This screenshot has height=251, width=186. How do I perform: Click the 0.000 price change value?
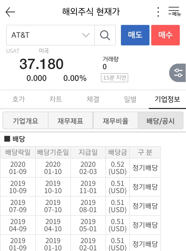click(x=37, y=78)
